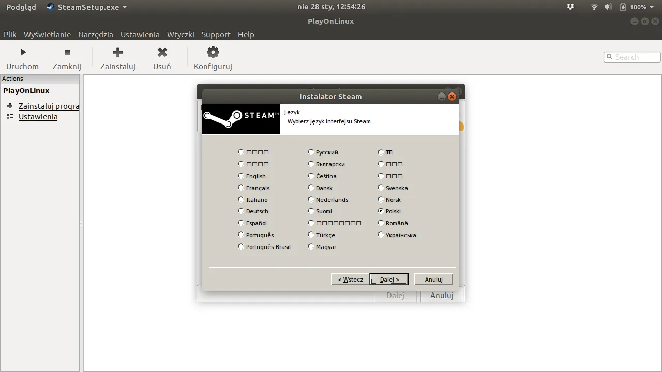Open the Wyświetlanie menu
Image resolution: width=662 pixels, height=372 pixels.
click(x=47, y=34)
